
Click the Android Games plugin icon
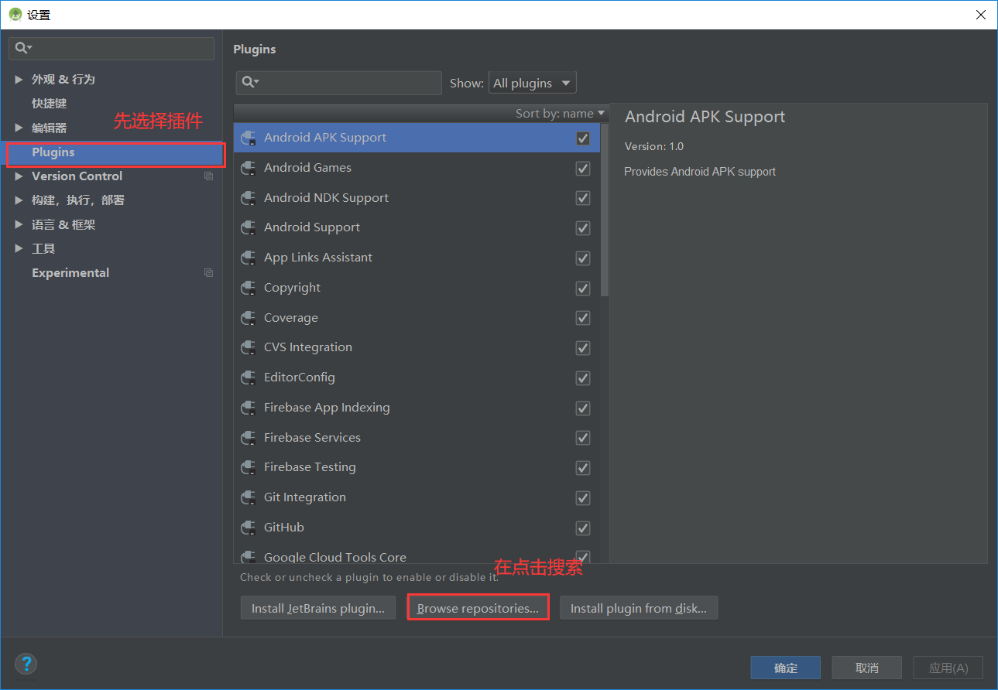[x=249, y=168]
